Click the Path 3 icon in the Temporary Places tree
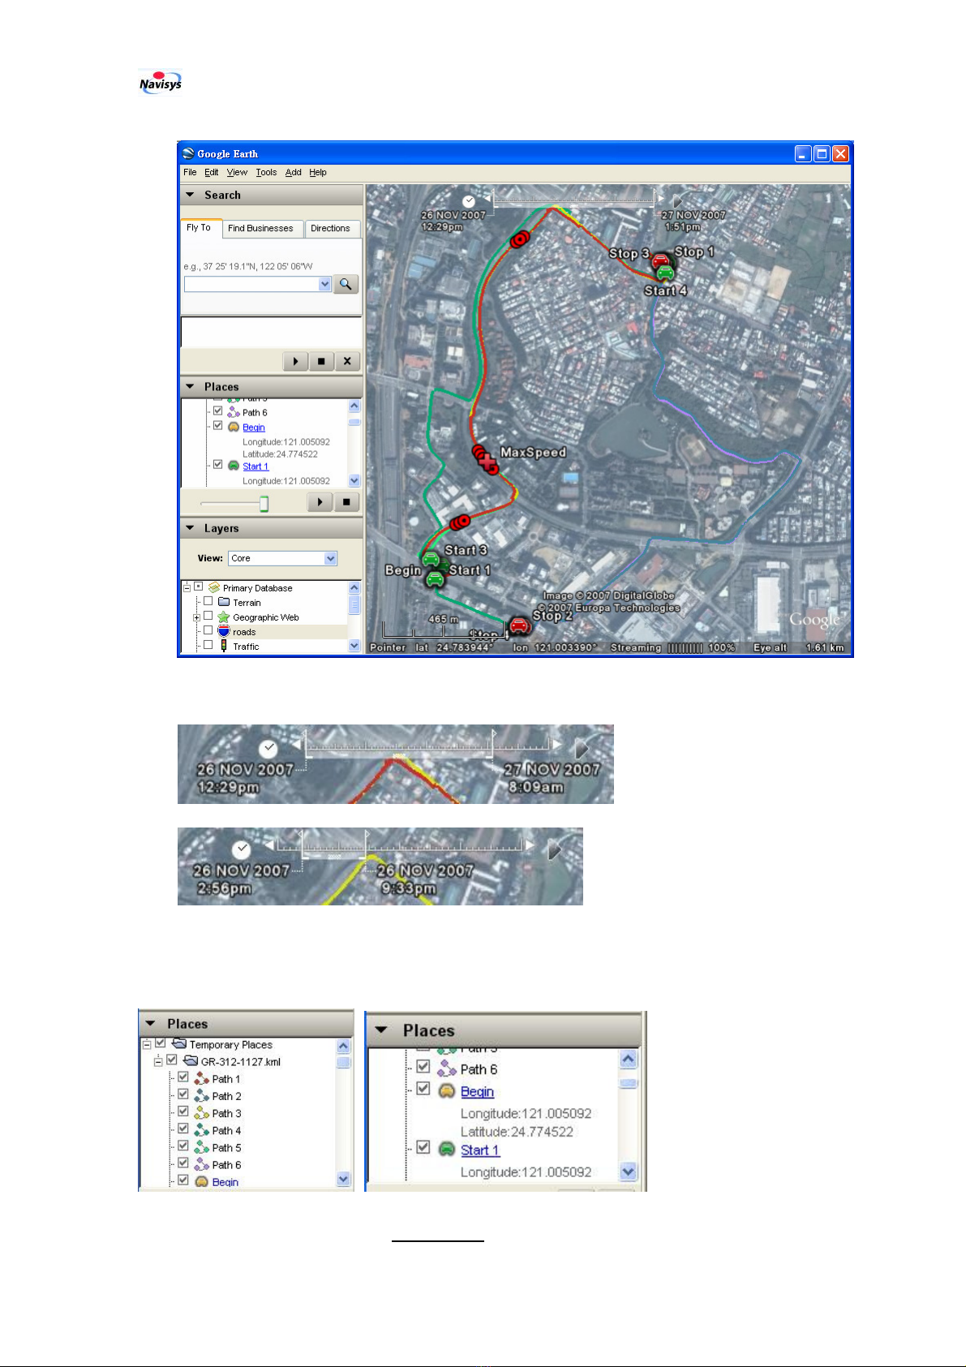Viewport: 966px width, 1367px height. coord(201,1112)
